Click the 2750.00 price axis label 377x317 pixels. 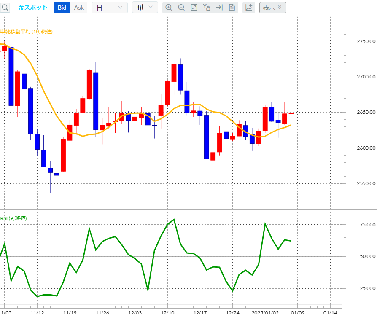(x=366, y=41)
